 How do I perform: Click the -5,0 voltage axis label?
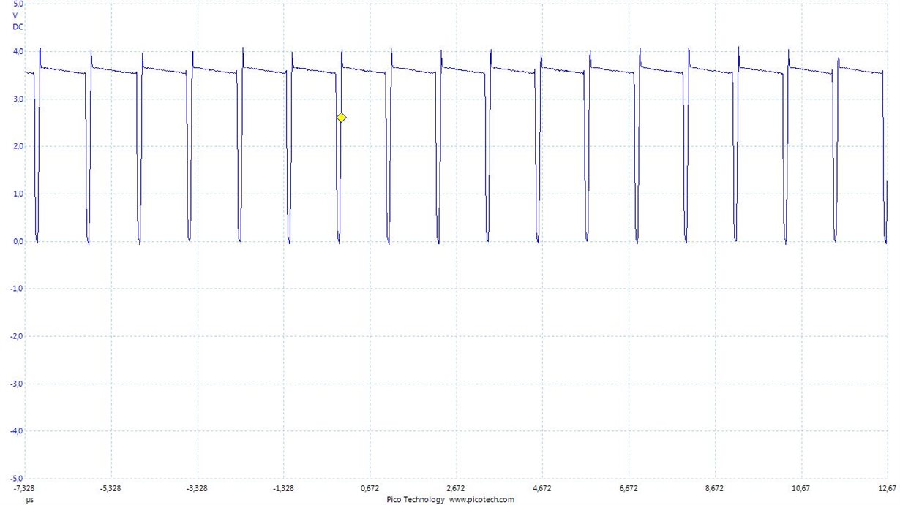(x=17, y=478)
